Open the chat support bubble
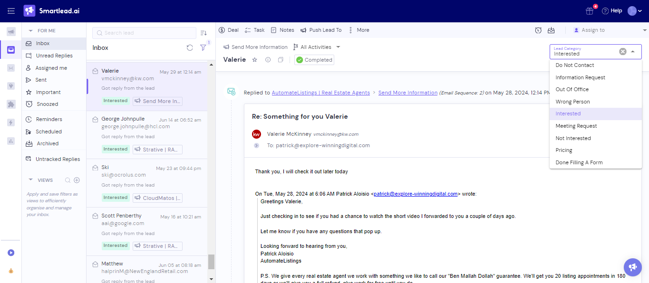The height and width of the screenshot is (283, 649). click(633, 267)
